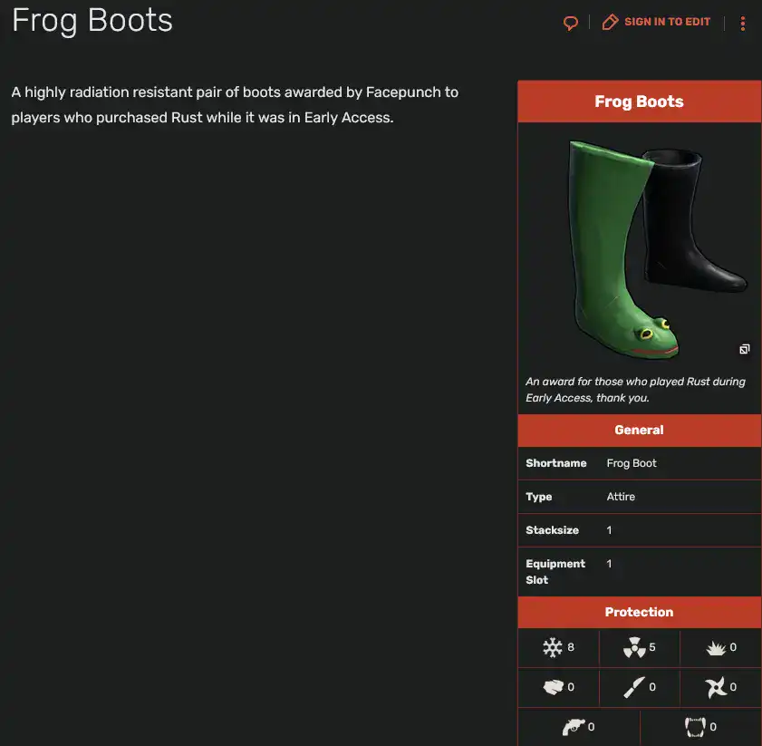Click the radiation protection icon

pyautogui.click(x=634, y=647)
